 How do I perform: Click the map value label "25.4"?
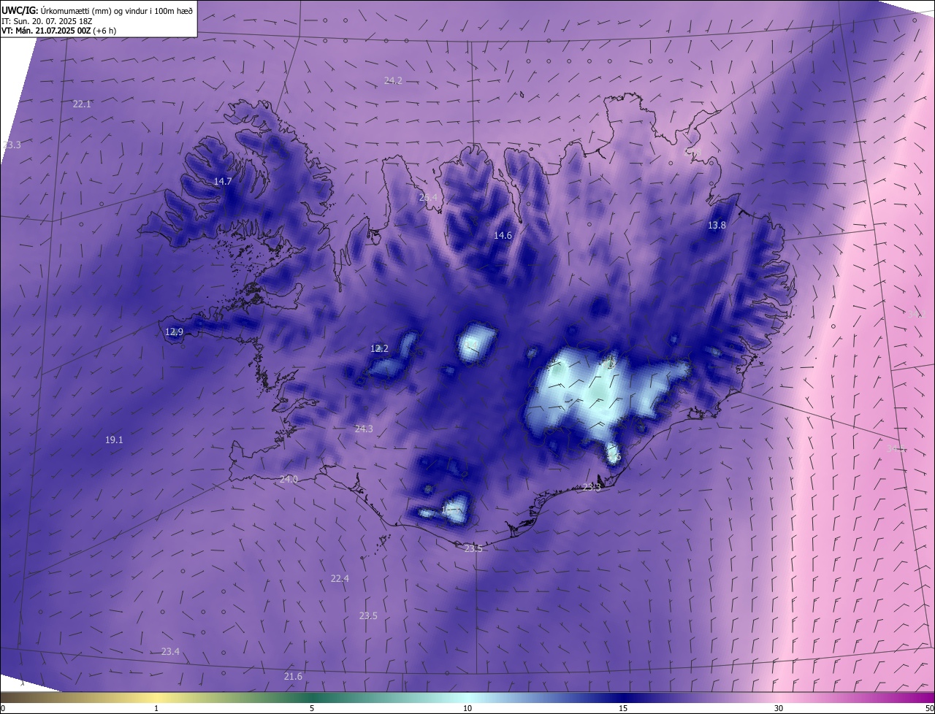428,198
